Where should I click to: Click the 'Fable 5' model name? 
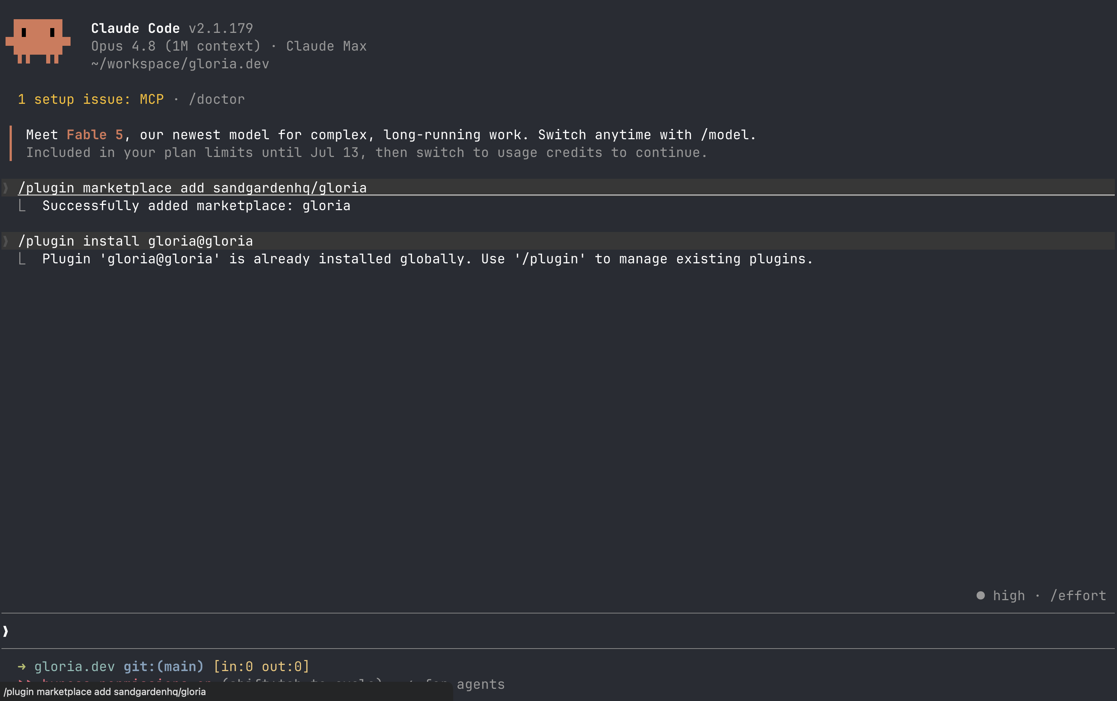pyautogui.click(x=95, y=135)
